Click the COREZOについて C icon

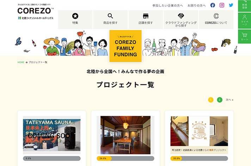coord(216,16)
